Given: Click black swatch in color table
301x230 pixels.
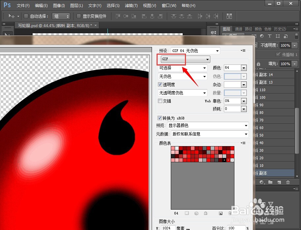Looking at the screenshot, I should [224, 160].
